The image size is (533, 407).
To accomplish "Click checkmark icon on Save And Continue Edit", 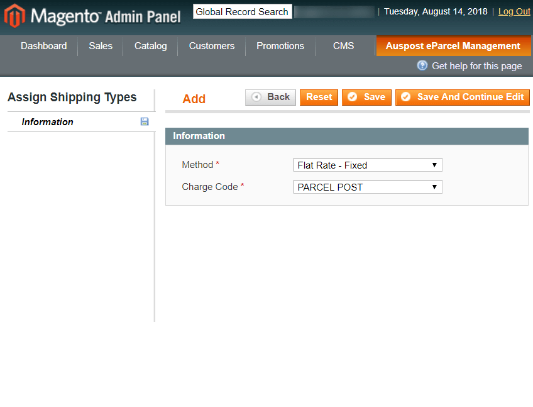I will (x=405, y=97).
